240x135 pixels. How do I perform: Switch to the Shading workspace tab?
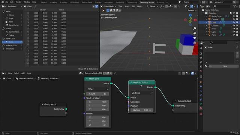pos(98,2)
